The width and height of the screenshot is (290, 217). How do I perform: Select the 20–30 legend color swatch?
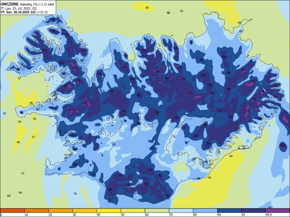point(61,211)
